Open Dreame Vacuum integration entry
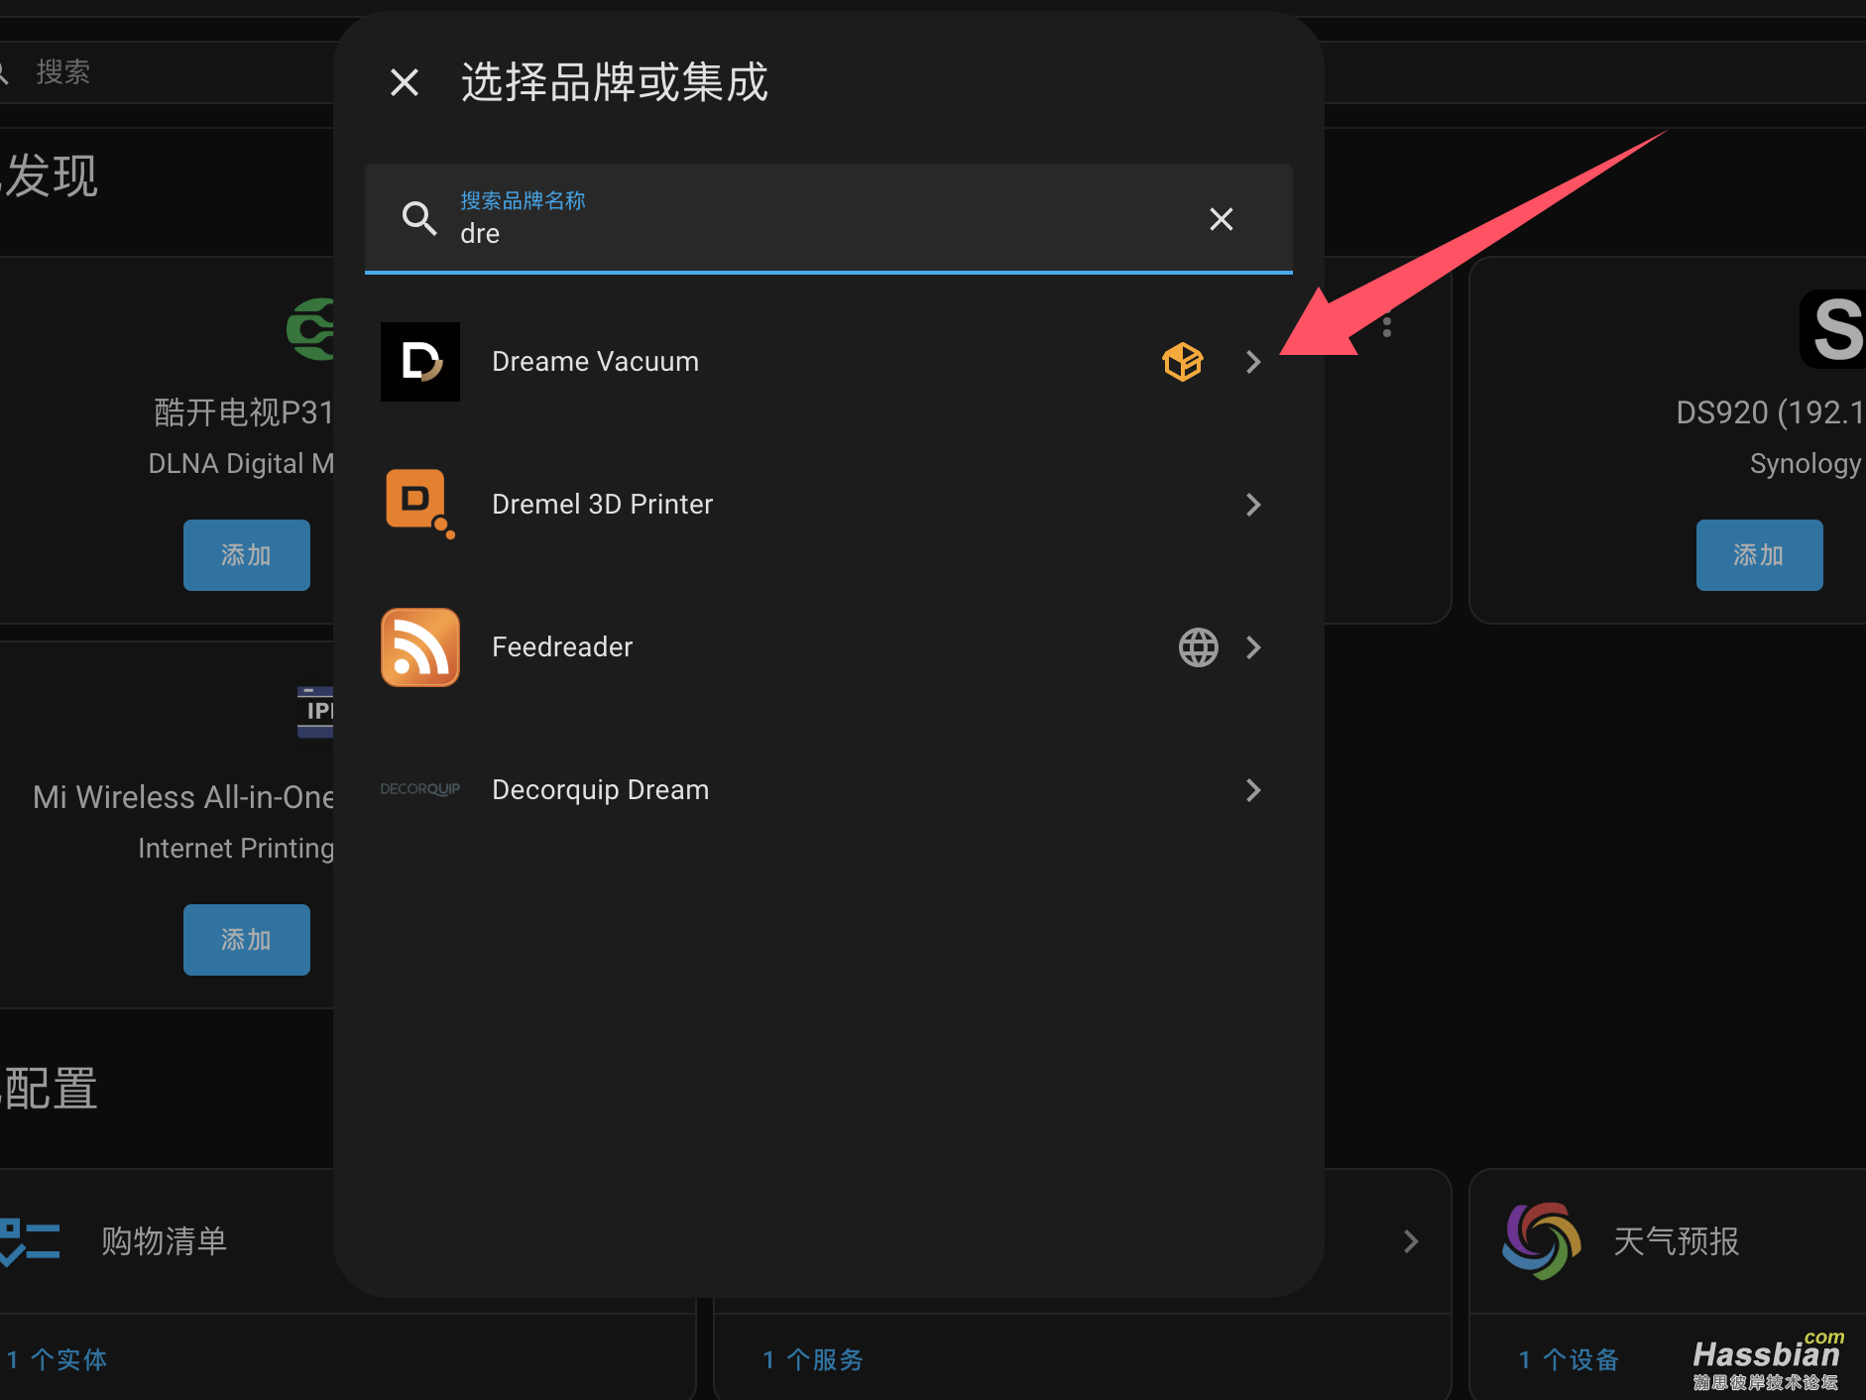1866x1400 pixels. pyautogui.click(x=828, y=362)
